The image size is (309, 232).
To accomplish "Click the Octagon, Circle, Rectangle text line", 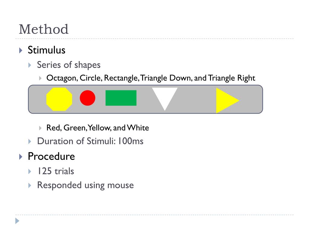I will coord(151,78).
